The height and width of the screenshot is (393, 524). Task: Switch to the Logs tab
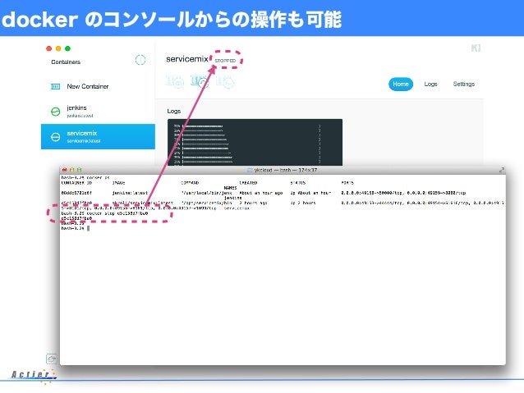(430, 84)
